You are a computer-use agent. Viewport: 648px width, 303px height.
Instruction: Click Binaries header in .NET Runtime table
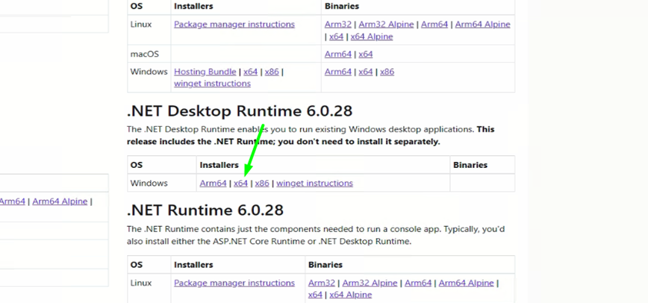tap(325, 264)
